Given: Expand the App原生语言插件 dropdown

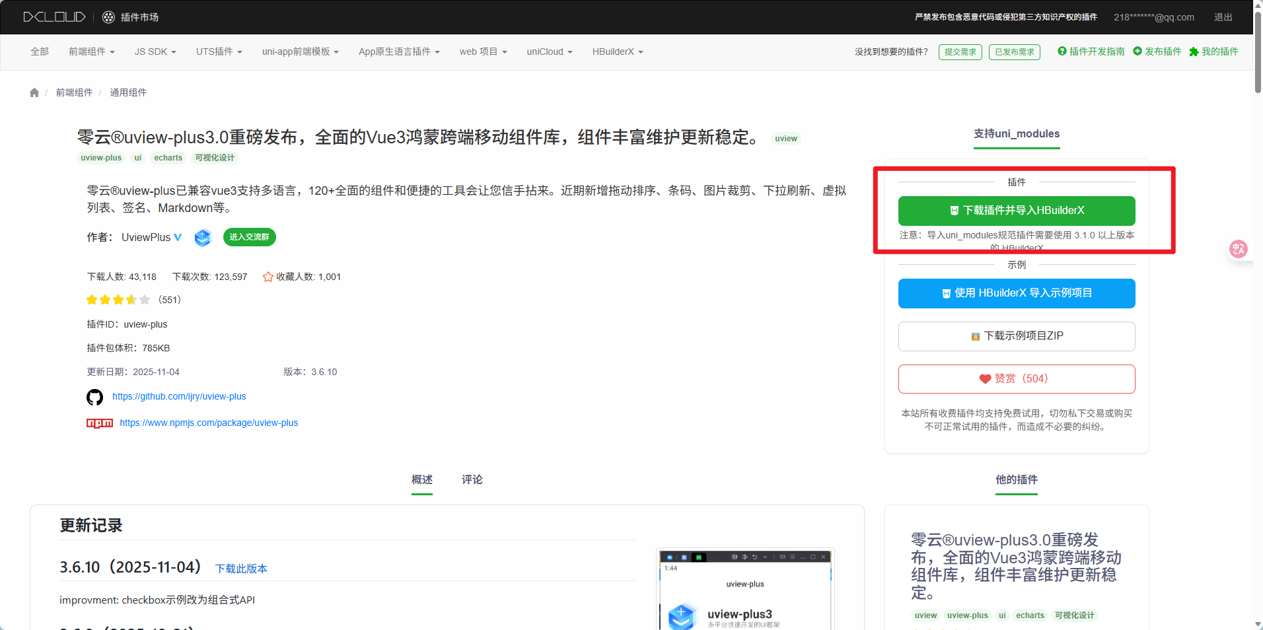Looking at the screenshot, I should pos(399,52).
